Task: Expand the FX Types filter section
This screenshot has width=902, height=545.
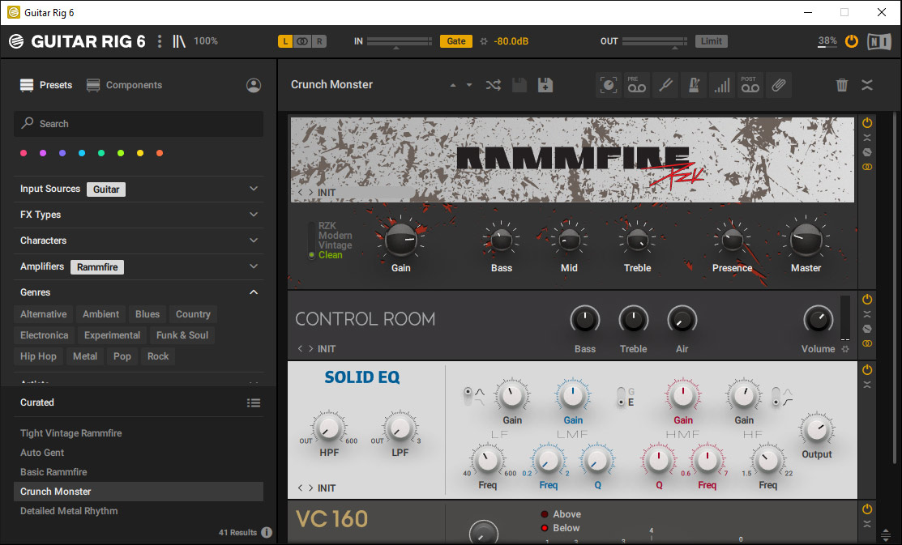Action: tap(254, 215)
